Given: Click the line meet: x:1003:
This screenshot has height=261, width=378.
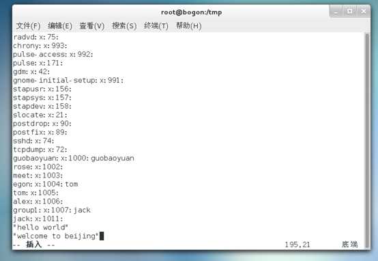Looking at the screenshot, I should [38, 176].
